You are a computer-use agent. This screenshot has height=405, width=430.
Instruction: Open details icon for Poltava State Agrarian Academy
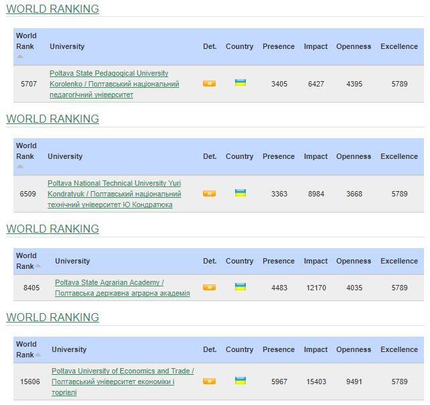click(x=209, y=288)
